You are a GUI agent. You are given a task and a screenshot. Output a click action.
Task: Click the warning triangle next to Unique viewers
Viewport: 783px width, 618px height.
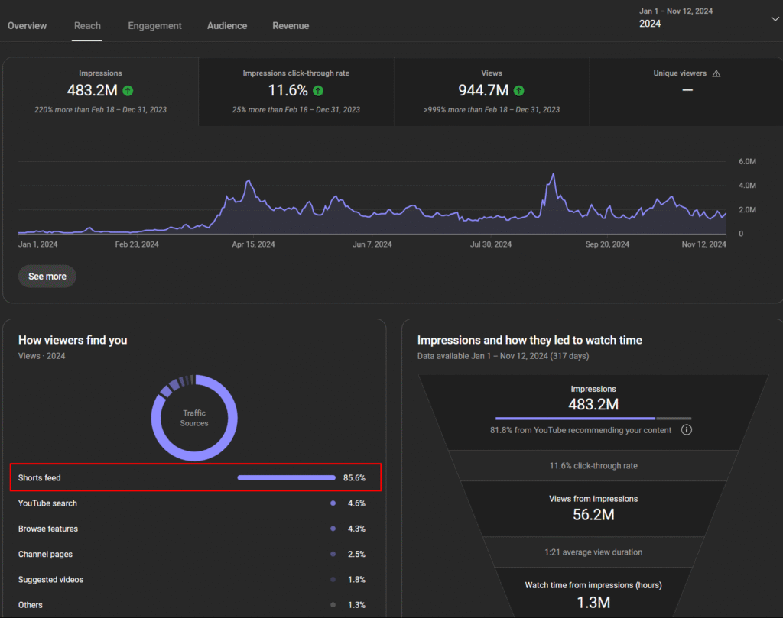click(x=716, y=73)
